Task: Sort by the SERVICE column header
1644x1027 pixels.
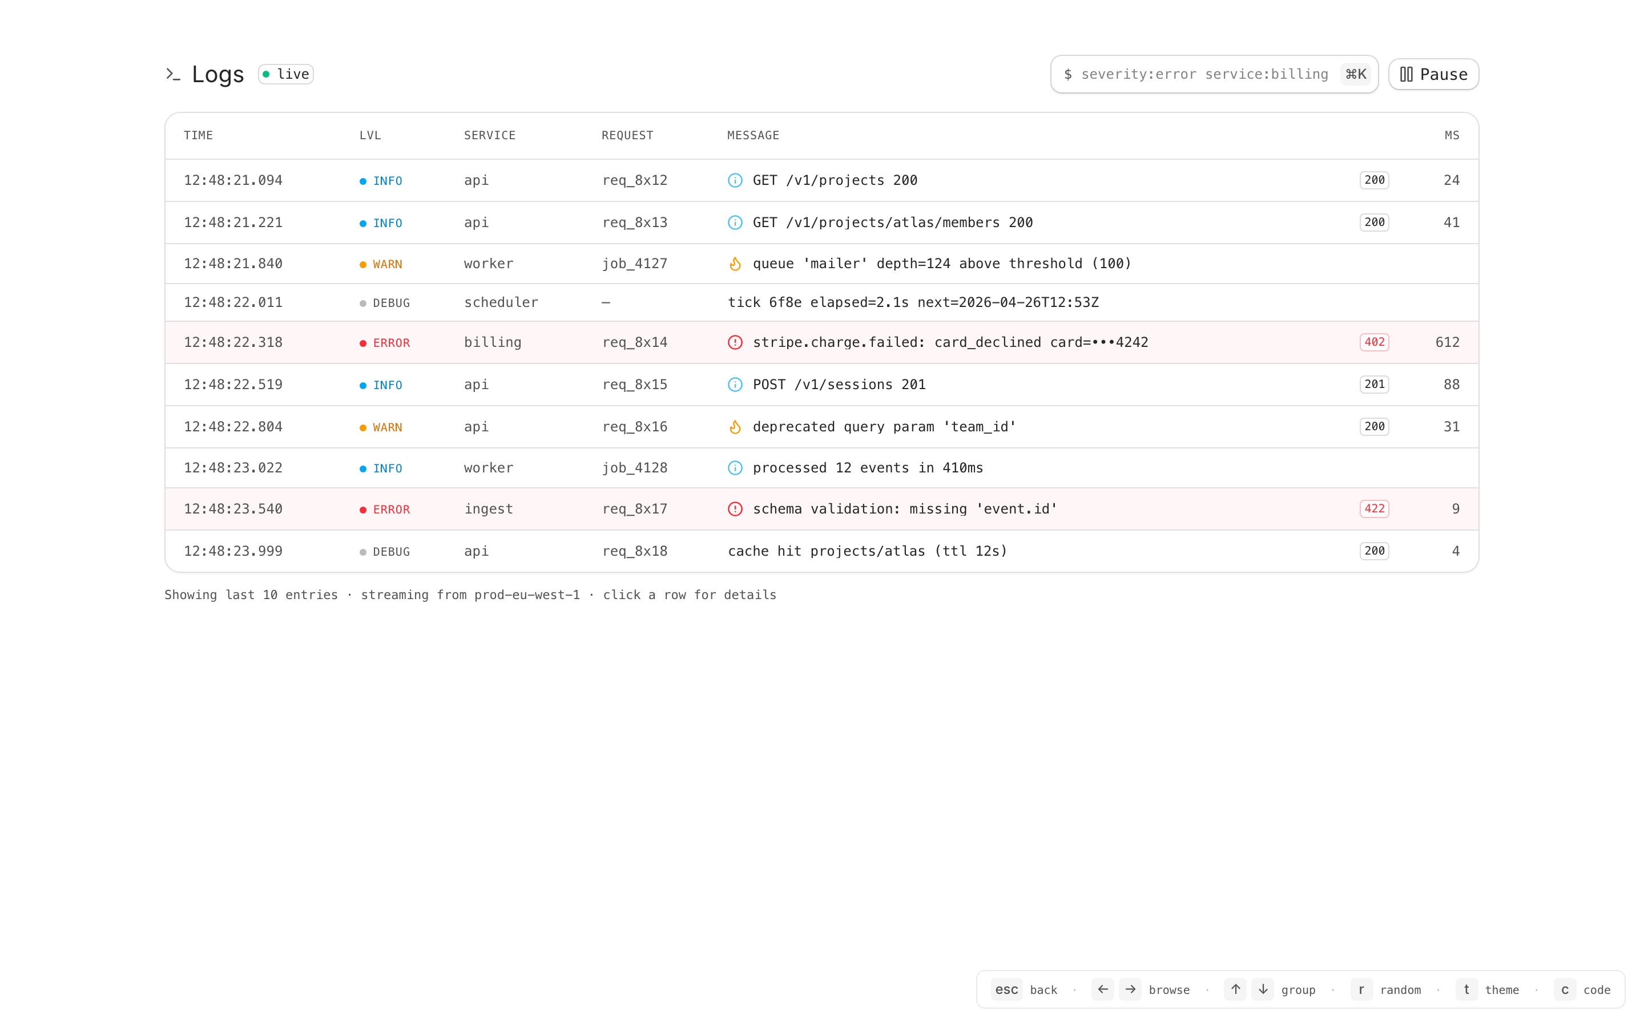Action: 489,135
